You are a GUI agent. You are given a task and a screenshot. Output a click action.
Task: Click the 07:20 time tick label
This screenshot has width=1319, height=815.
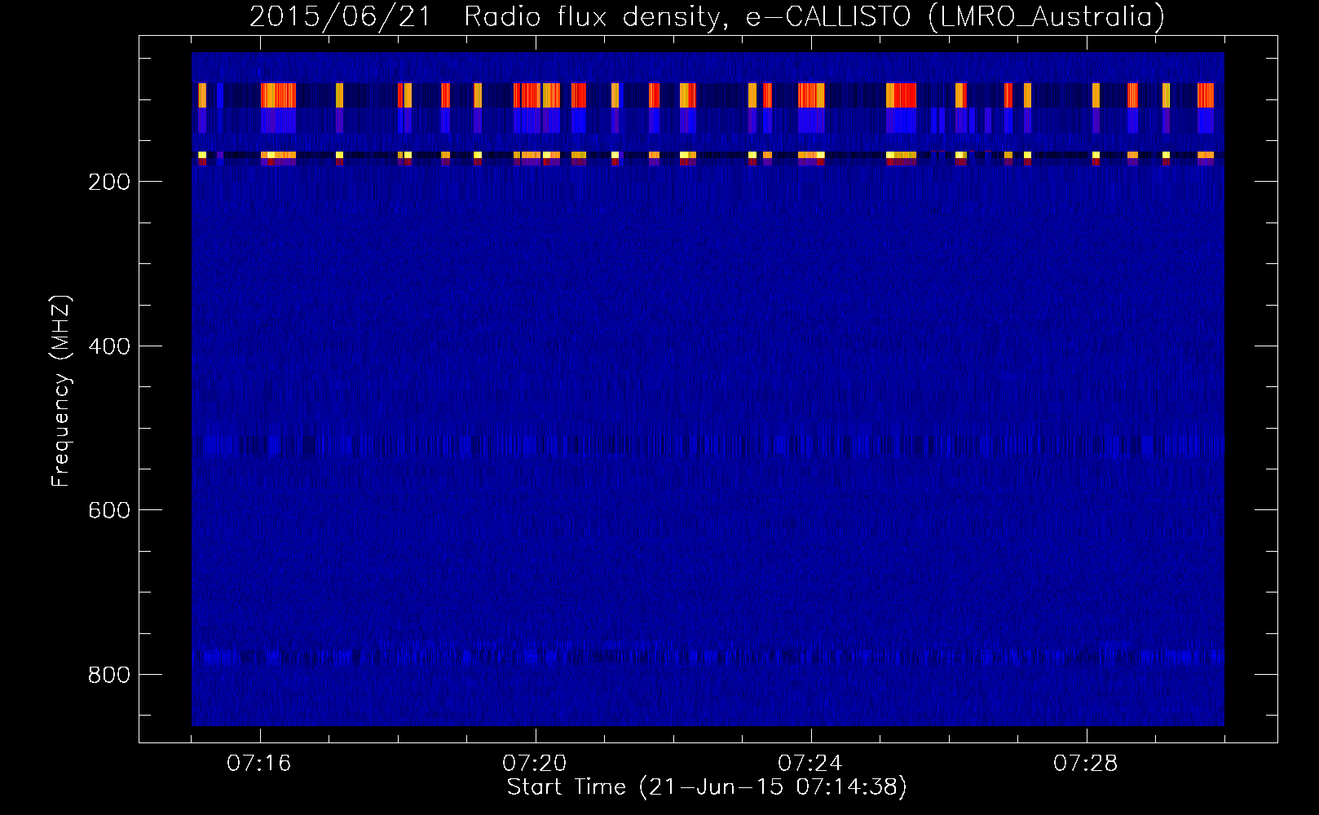click(x=535, y=764)
